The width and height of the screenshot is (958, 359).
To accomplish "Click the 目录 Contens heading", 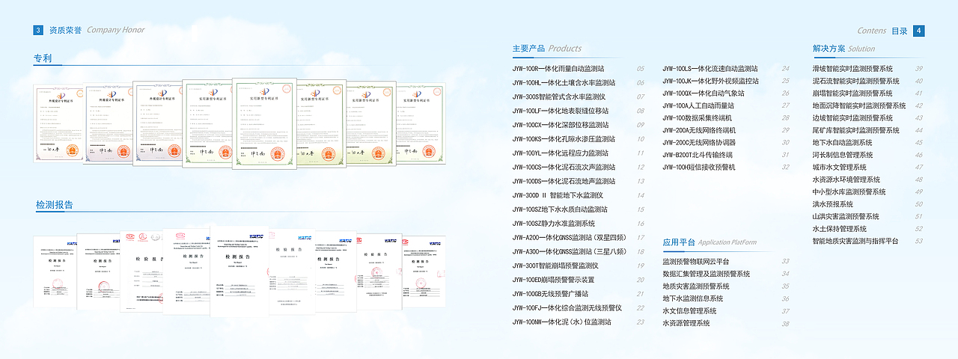I will click(882, 31).
